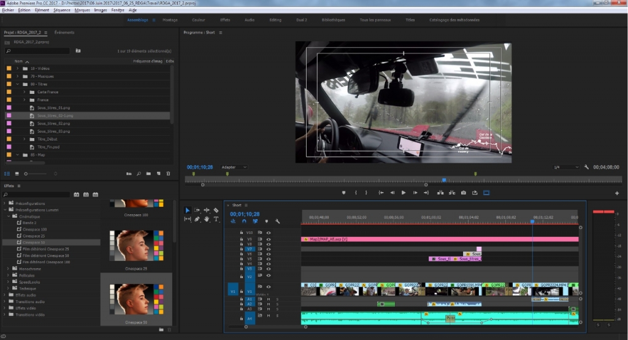This screenshot has height=340, width=628.
Task: Select the Razor tool
Action: coord(216,210)
